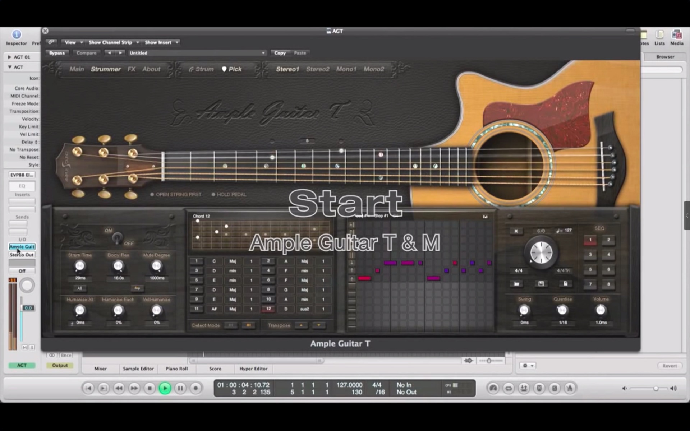Rewind the transport
The image size is (690, 431).
[119, 388]
